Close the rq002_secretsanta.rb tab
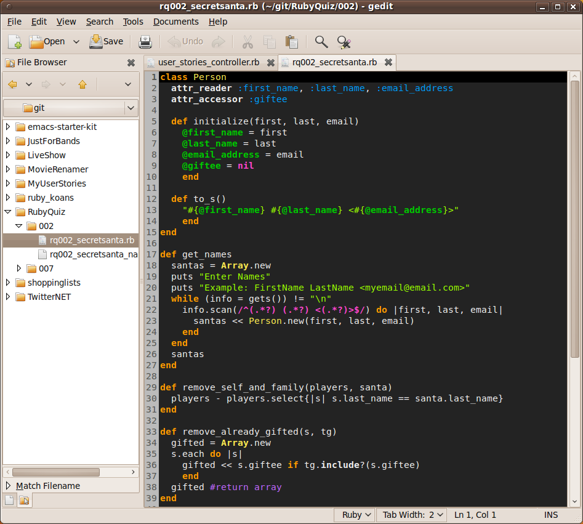Image resolution: width=583 pixels, height=524 pixels. tap(388, 62)
